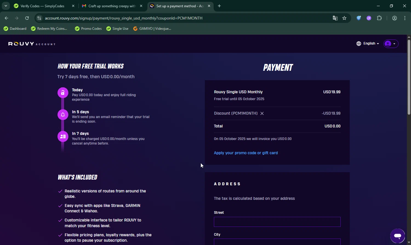Close the Gmail tab
This screenshot has width=411, height=245.
[141, 6]
